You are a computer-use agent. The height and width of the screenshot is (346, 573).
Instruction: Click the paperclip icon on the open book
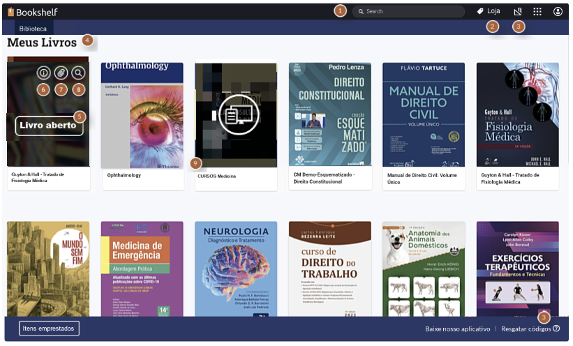tap(61, 73)
